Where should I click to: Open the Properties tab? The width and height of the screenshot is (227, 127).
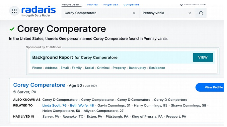111,5
